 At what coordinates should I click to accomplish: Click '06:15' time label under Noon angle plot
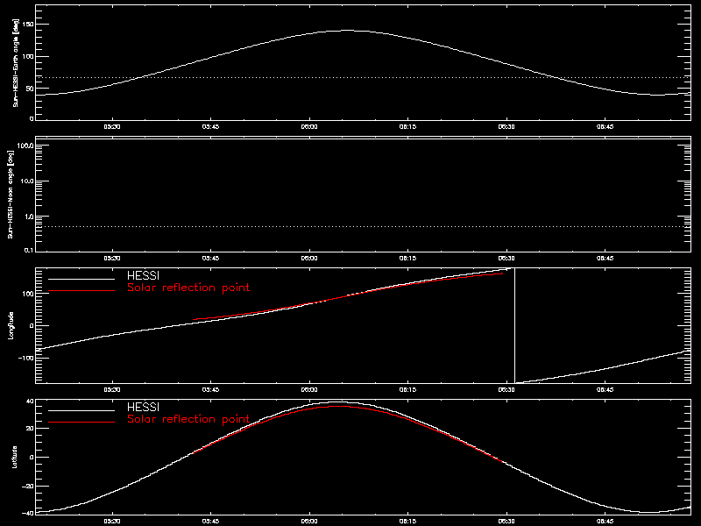[x=407, y=259]
